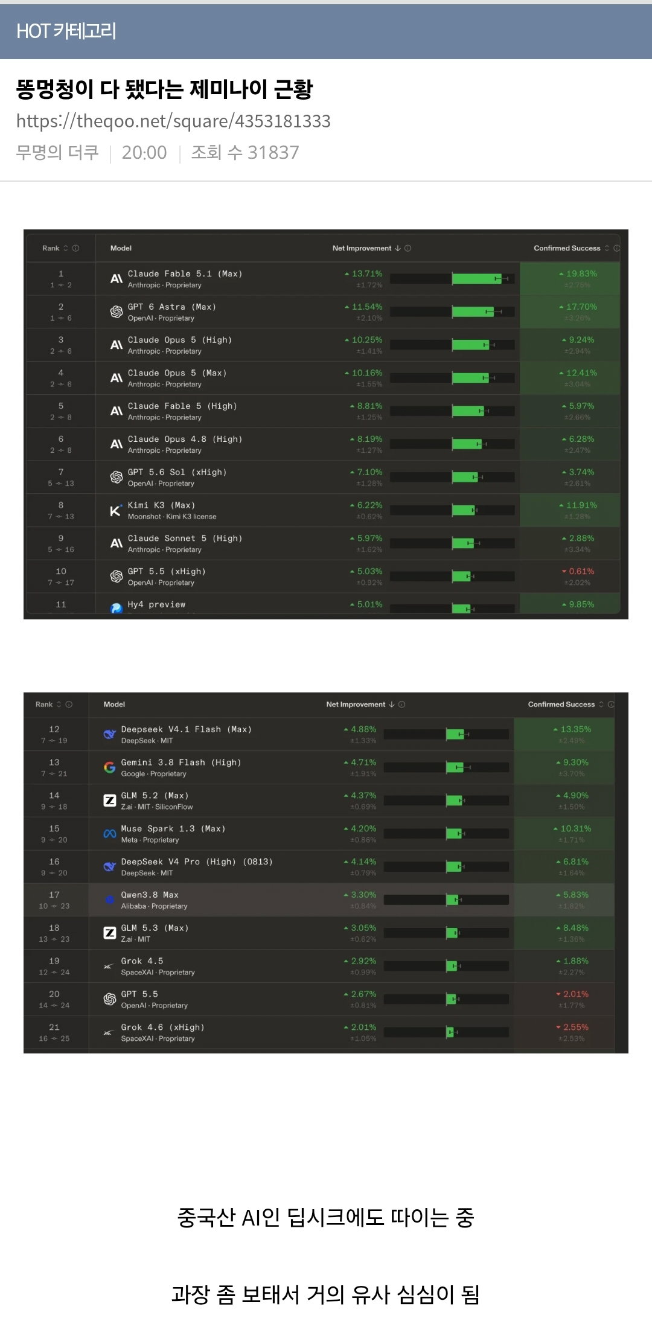Viewport: 652px width, 1339px height.
Task: Sort by Net Improvement arrow in top table
Action: pyautogui.click(x=398, y=248)
